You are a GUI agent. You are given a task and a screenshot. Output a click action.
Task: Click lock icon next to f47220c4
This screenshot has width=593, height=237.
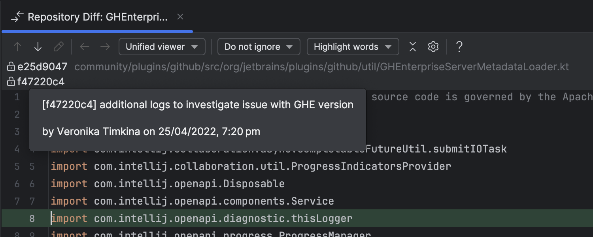11,82
